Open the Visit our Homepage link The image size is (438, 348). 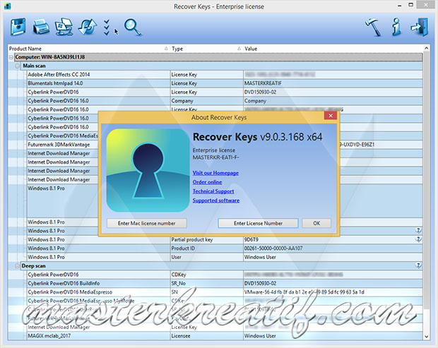215,173
